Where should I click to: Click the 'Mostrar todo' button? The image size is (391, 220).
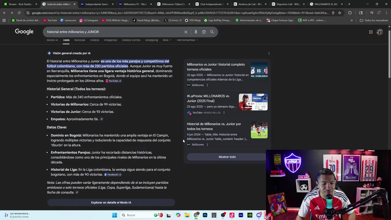(227, 157)
